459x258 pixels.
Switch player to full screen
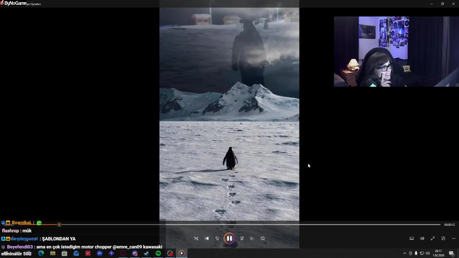point(433,238)
